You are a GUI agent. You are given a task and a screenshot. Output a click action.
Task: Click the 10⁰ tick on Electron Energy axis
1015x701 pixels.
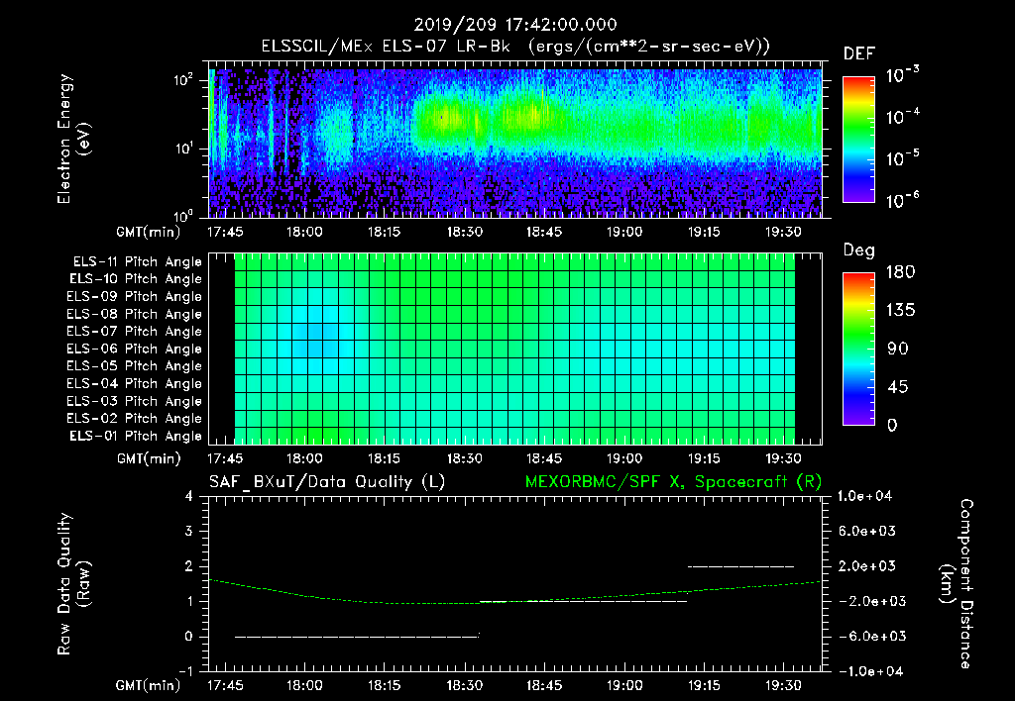pos(183,216)
